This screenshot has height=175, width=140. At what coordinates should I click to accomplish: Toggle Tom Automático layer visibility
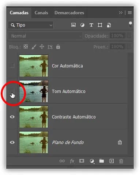pos(12,91)
